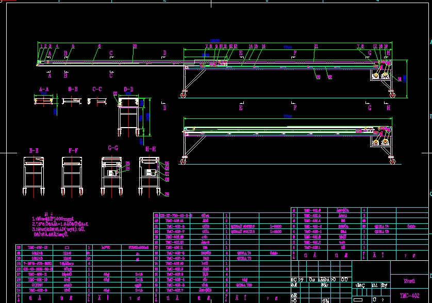The image size is (432, 303).
Task: Select the D-D section view label
Action: click(128, 89)
